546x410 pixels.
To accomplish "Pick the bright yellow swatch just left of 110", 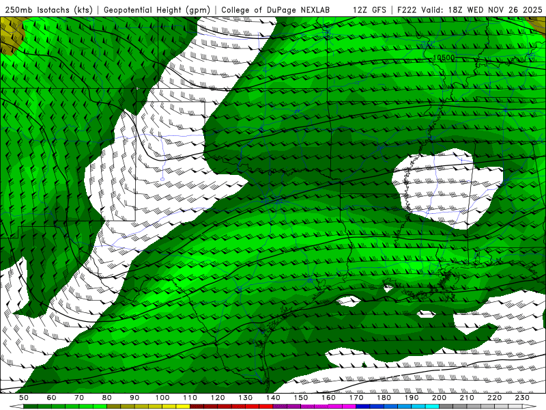I will (x=183, y=407).
